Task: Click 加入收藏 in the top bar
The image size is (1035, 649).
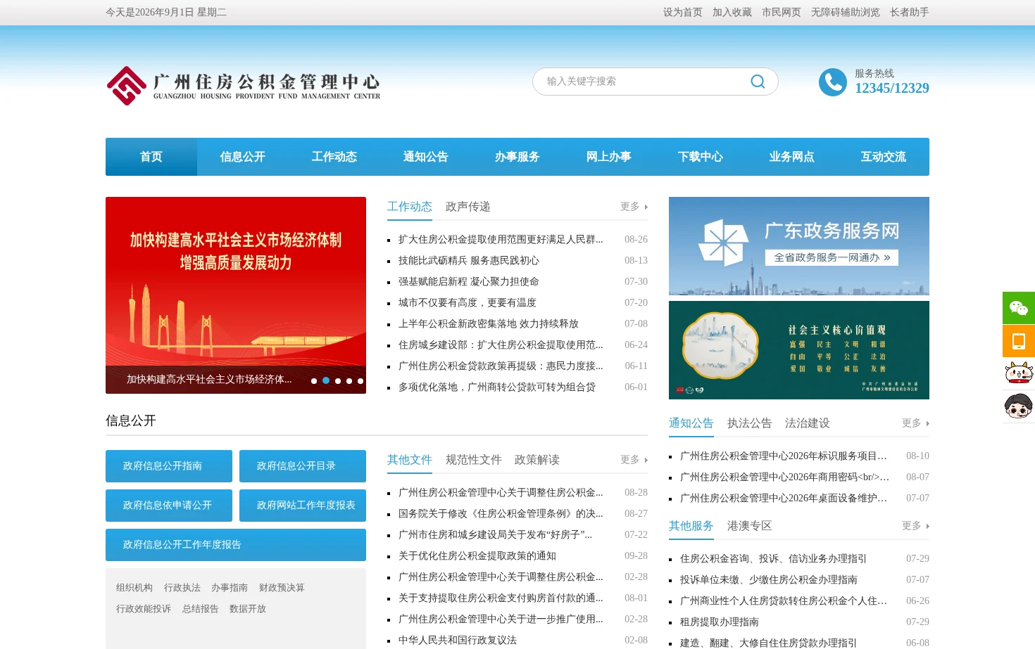Action: click(x=732, y=13)
